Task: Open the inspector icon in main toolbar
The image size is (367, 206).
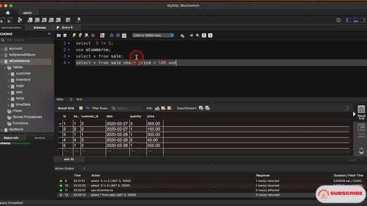Action: click(x=20, y=20)
